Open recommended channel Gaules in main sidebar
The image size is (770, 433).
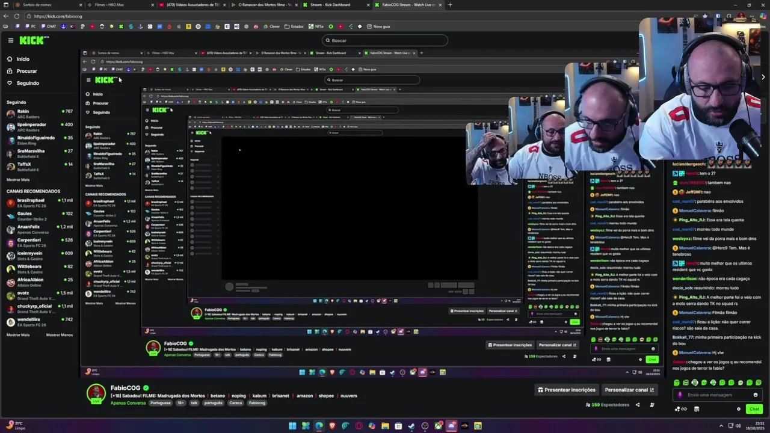[40, 216]
